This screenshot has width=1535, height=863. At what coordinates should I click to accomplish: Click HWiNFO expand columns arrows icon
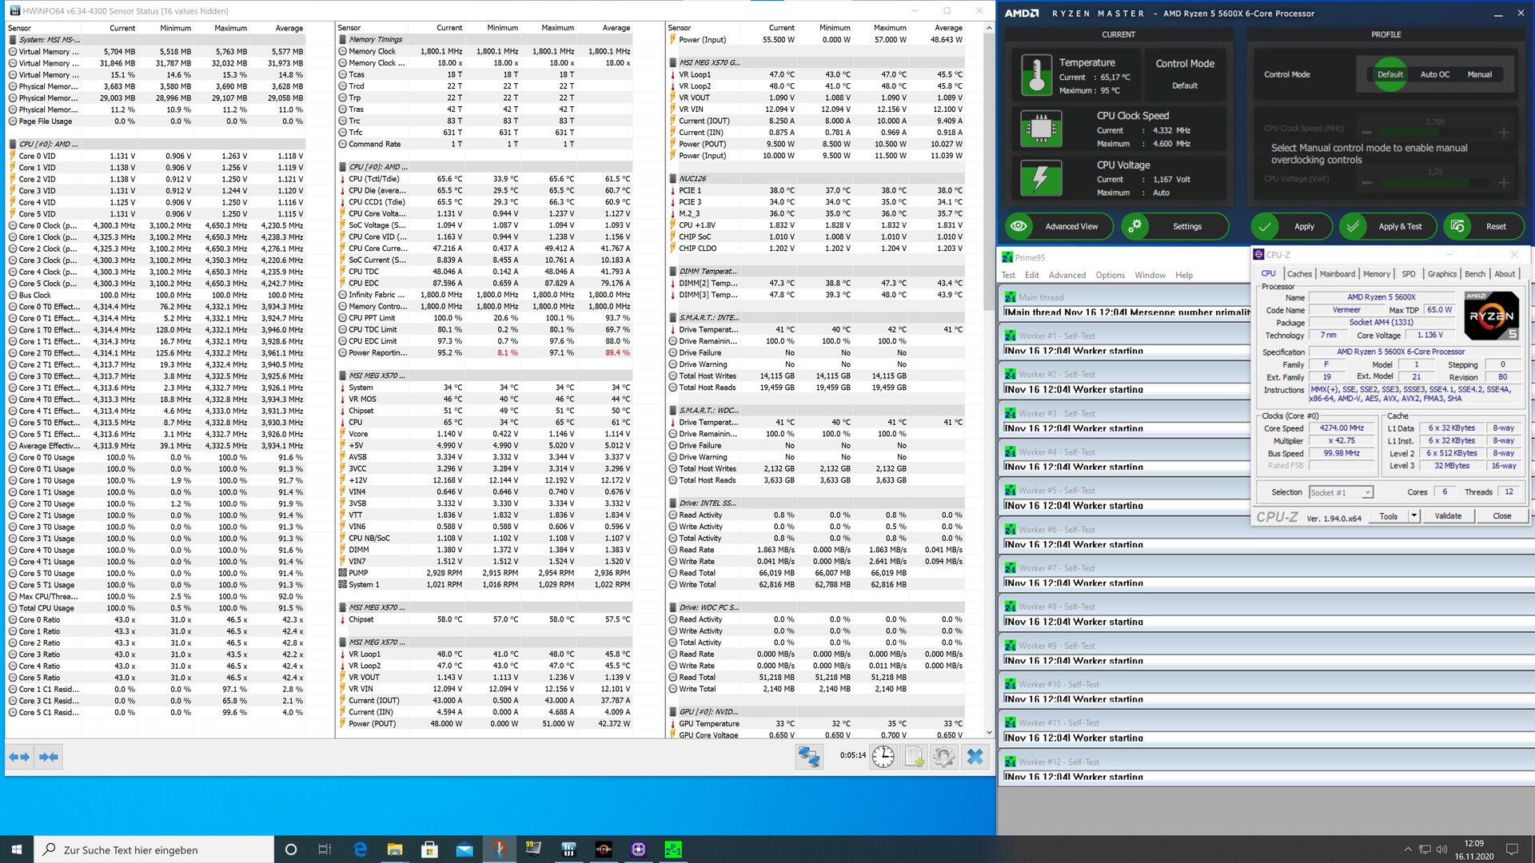click(x=20, y=757)
